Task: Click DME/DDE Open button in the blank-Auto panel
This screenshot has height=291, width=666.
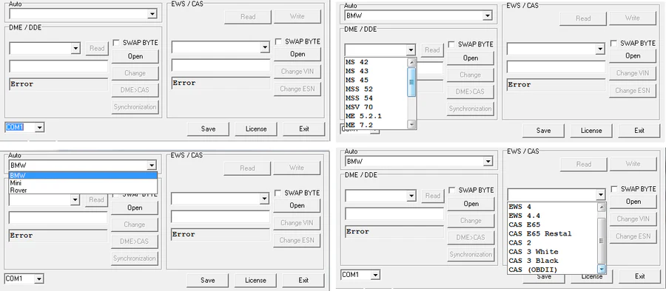Action: (135, 56)
